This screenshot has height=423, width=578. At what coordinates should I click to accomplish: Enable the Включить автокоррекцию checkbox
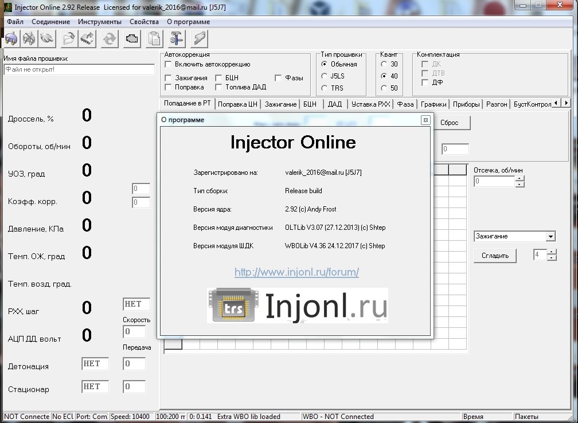click(x=168, y=64)
